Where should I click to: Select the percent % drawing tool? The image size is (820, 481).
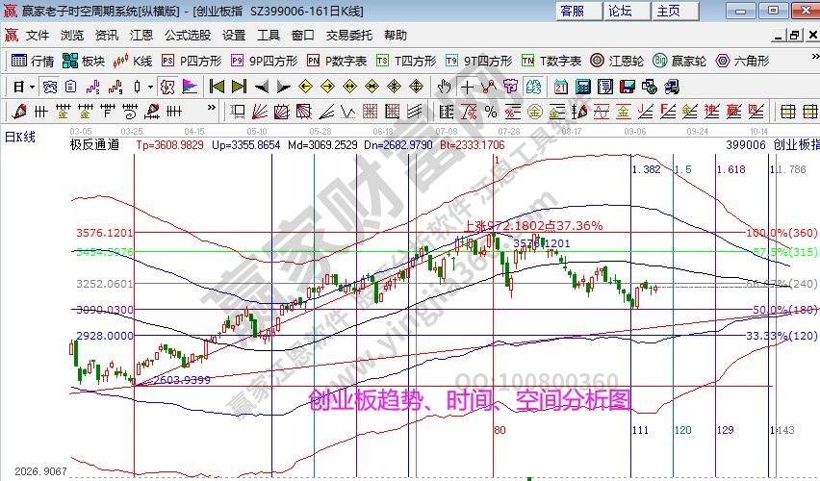point(491,110)
